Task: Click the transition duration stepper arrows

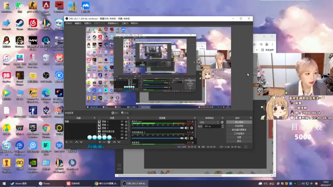Action: click(222, 126)
